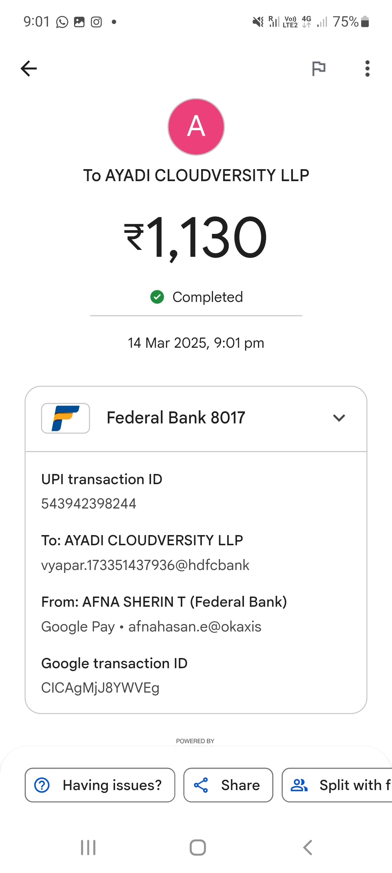Click the people icon for splitting the payment
Image resolution: width=392 pixels, height=873 pixels.
[299, 785]
